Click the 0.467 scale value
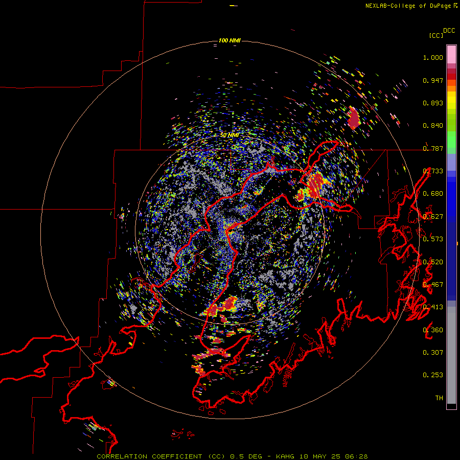Viewport: 460px width, 460px height. click(x=433, y=285)
